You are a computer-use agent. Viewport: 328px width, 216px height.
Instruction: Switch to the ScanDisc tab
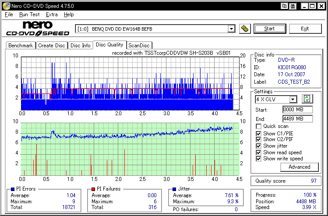pos(139,45)
